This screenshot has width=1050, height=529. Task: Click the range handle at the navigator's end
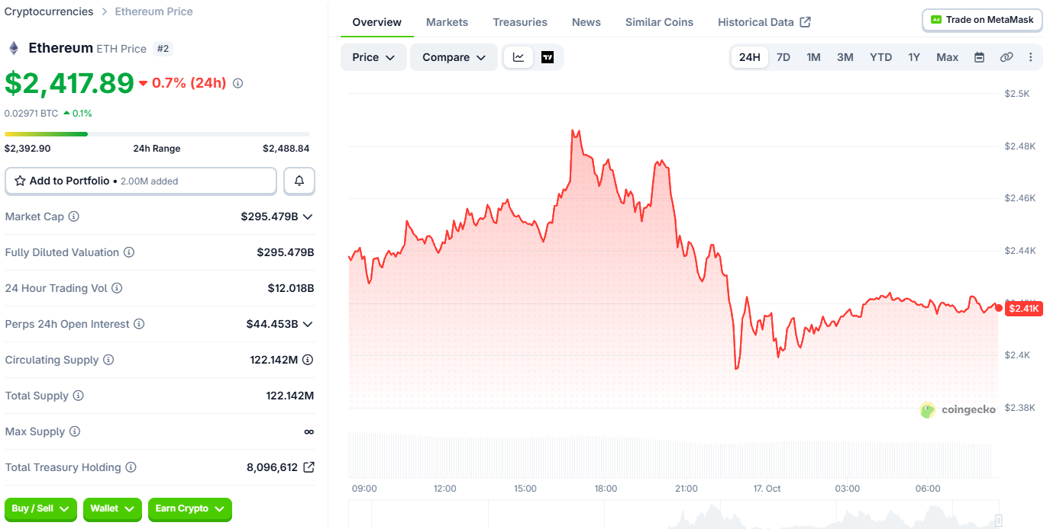pyautogui.click(x=999, y=521)
